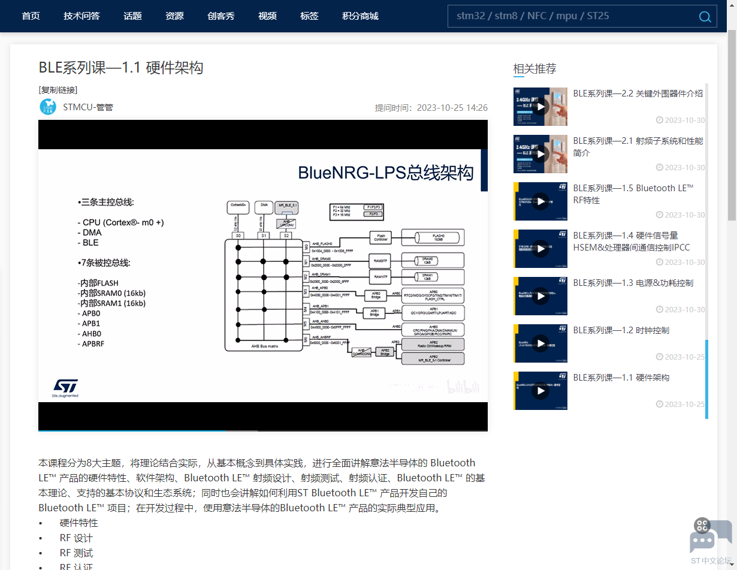
Task: Go to 话题 navigation item
Action: coord(132,16)
